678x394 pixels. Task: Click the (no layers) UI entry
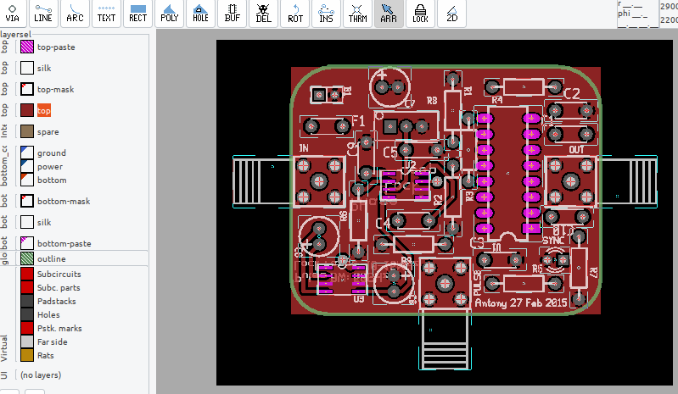pos(41,375)
